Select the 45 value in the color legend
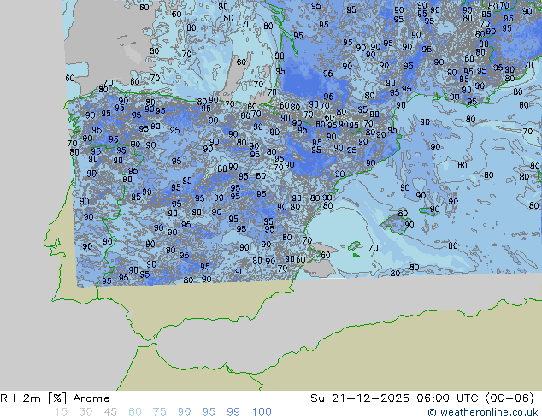Image resolution: width=542 pixels, height=419 pixels. click(110, 412)
